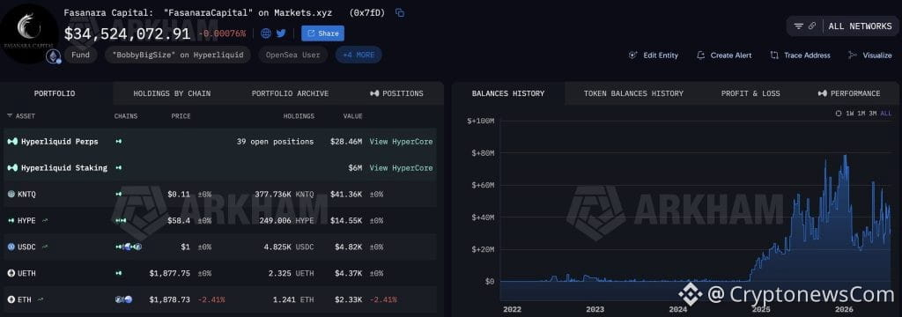Viewport: 902px width, 317px height.
Task: Click the HYPE asset name
Action: pyautogui.click(x=26, y=221)
